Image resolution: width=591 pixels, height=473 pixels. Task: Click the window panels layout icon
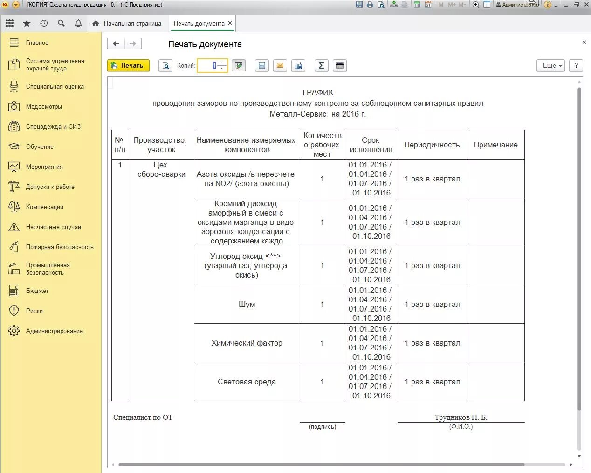point(487,5)
